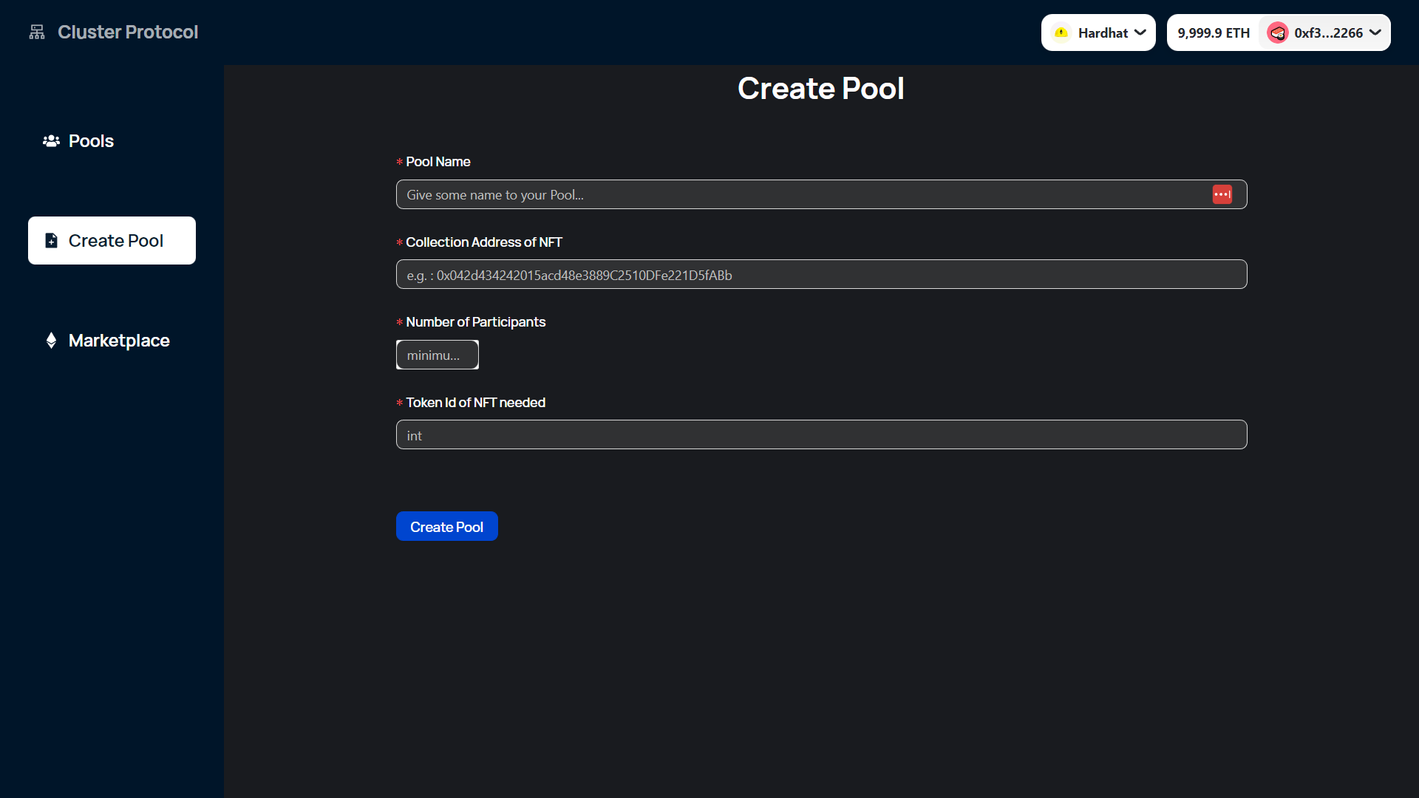Screen dimensions: 1419x798
Task: Open the 0xf3...2266 wallet address menu
Action: (1328, 33)
